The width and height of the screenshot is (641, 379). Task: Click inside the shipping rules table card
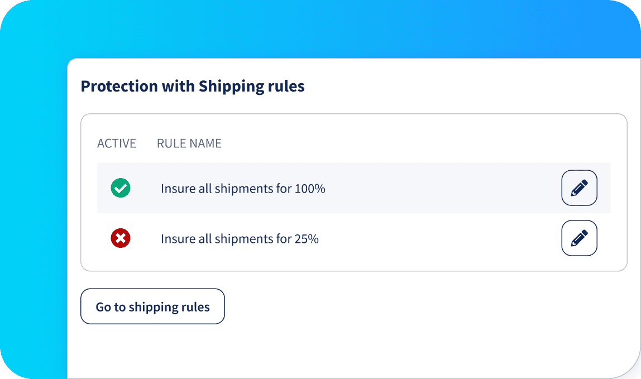click(354, 192)
